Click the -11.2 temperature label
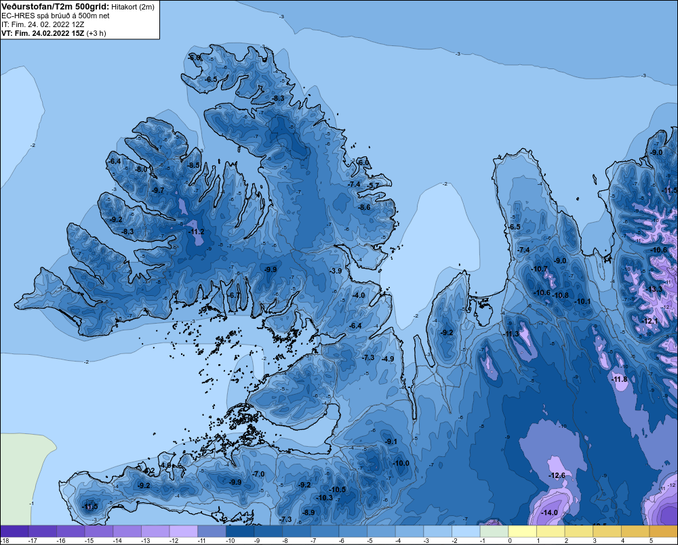678x545 pixels. [197, 232]
